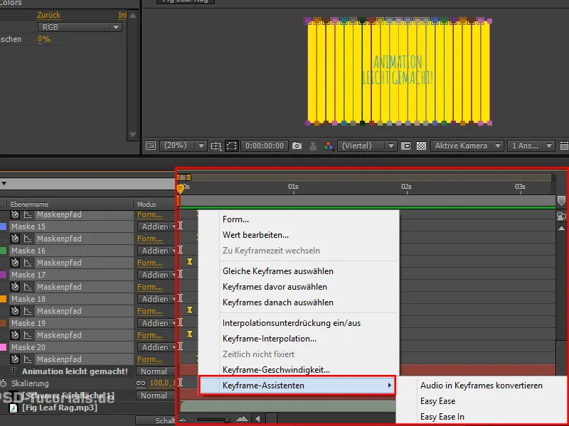Click graph editor icon for Maske 15 Maskenpfad
This screenshot has width=569, height=426.
28,239
